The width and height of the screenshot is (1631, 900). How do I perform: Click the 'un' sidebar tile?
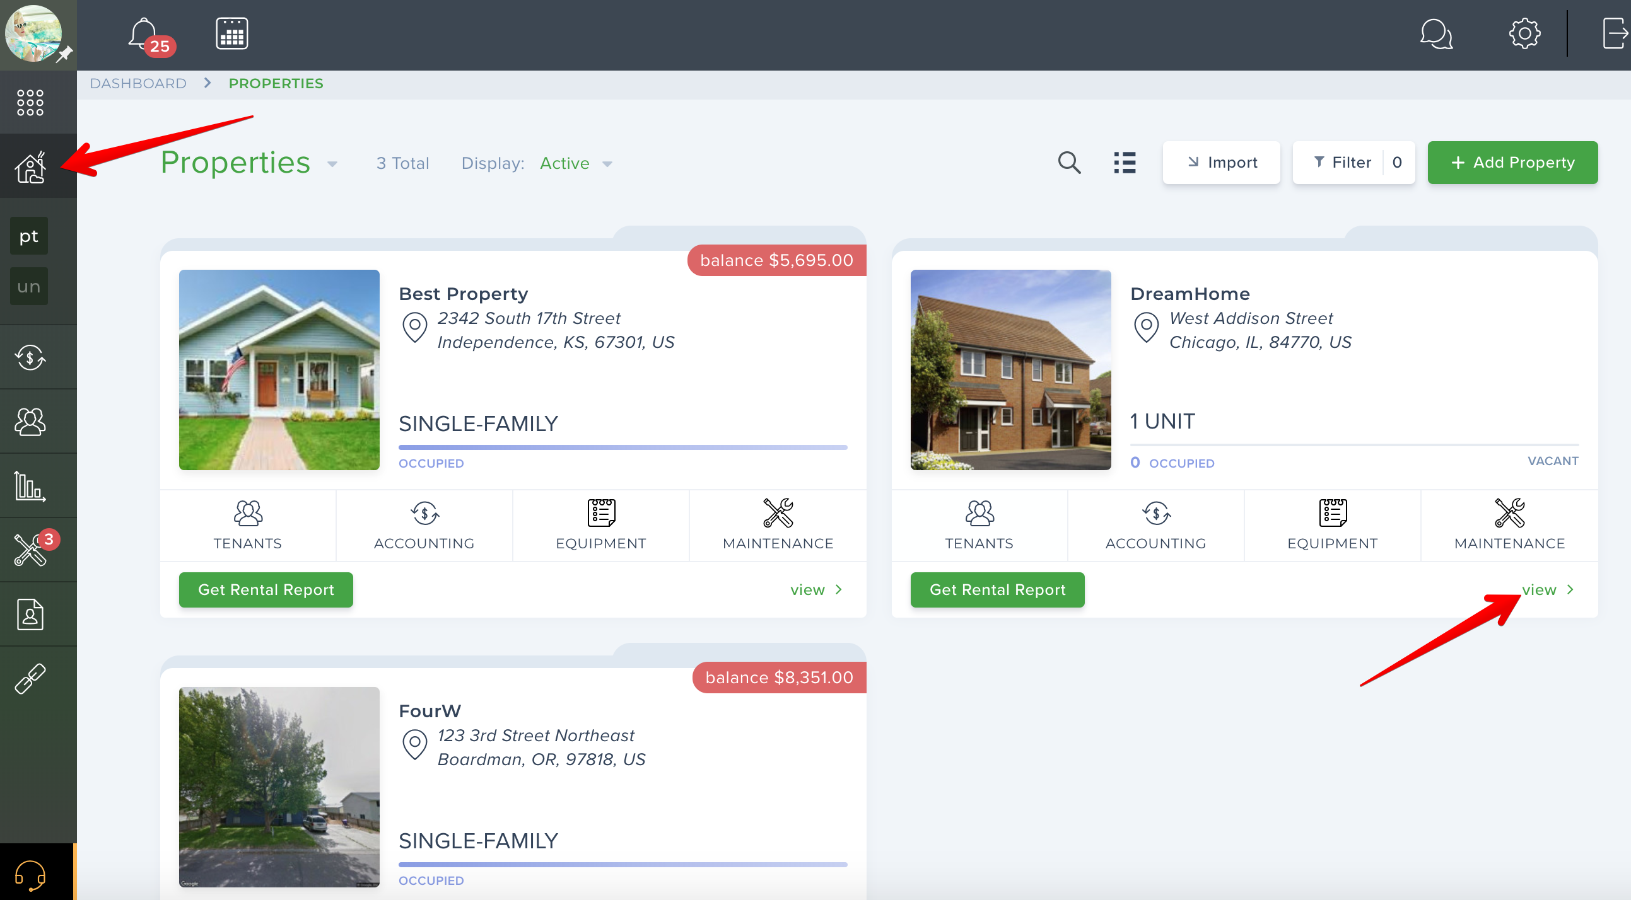click(29, 286)
